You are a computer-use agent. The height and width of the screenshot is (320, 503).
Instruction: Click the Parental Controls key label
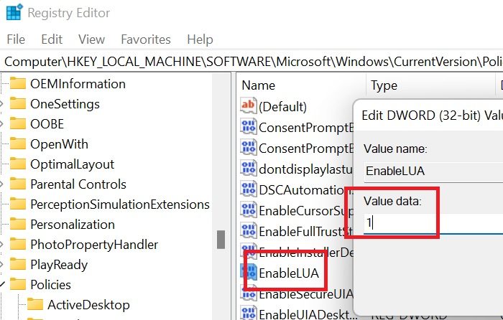(x=78, y=184)
